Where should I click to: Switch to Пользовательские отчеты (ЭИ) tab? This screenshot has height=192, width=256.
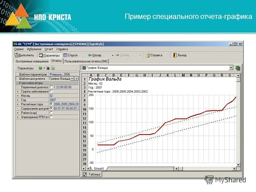(86, 61)
